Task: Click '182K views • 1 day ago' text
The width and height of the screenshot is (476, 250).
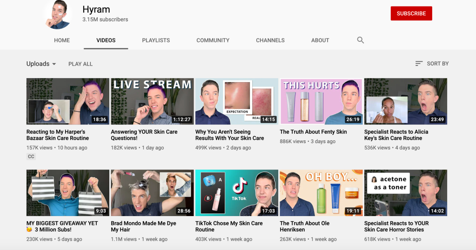Action: pyautogui.click(x=137, y=148)
